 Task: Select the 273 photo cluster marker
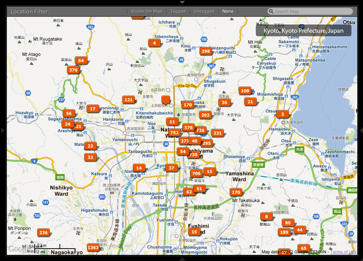185,141
